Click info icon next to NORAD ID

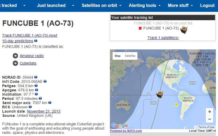pos(36,77)
